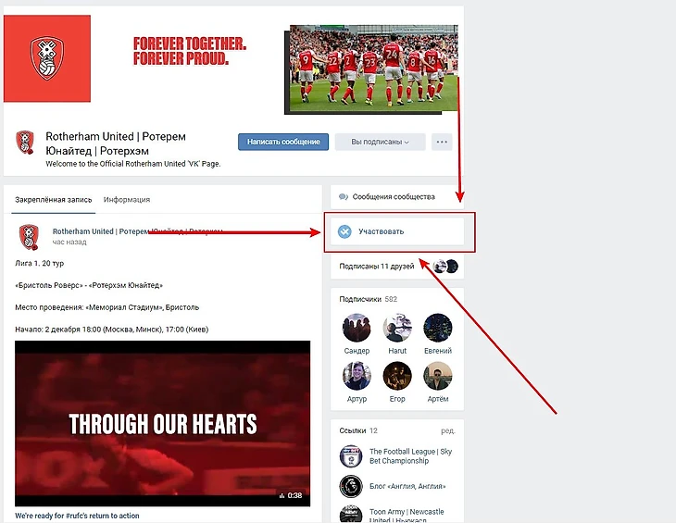The image size is (676, 523).
Task: Open the Toon Army Newcastle link icon
Action: tap(351, 514)
